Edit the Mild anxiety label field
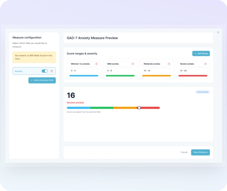This screenshot has width=227, height=191. coord(118,64)
